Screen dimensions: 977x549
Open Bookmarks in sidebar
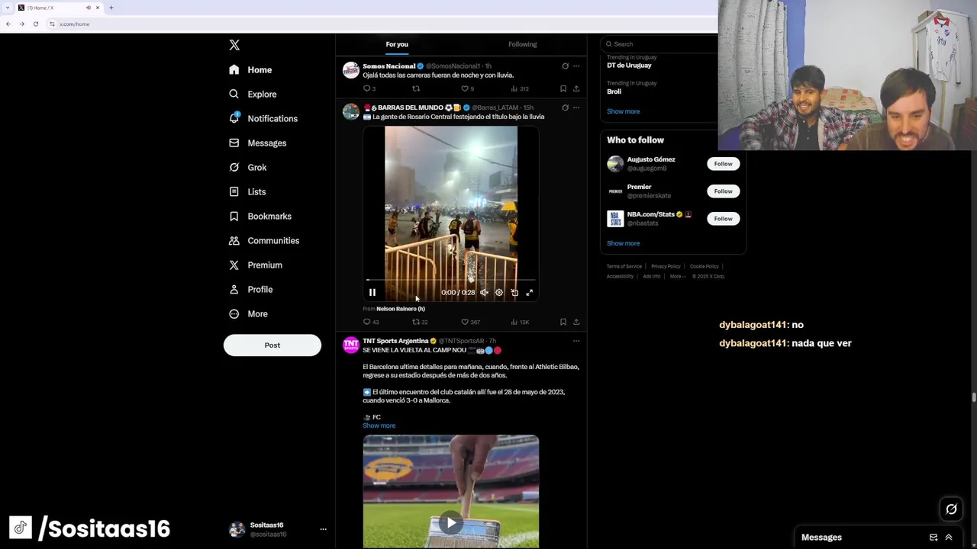point(260,216)
